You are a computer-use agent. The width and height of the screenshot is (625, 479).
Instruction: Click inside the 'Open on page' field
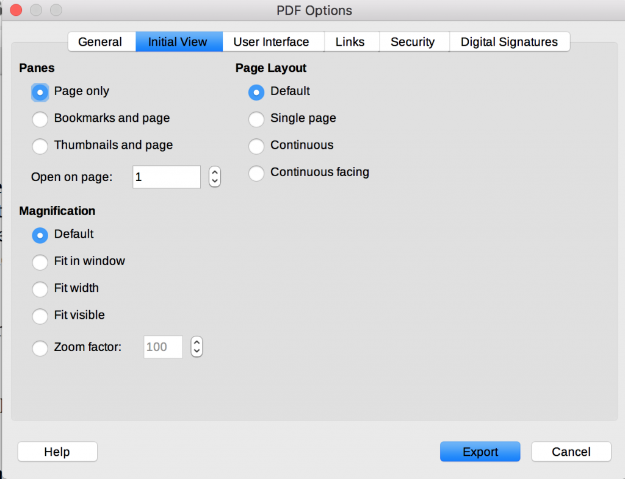[166, 177]
